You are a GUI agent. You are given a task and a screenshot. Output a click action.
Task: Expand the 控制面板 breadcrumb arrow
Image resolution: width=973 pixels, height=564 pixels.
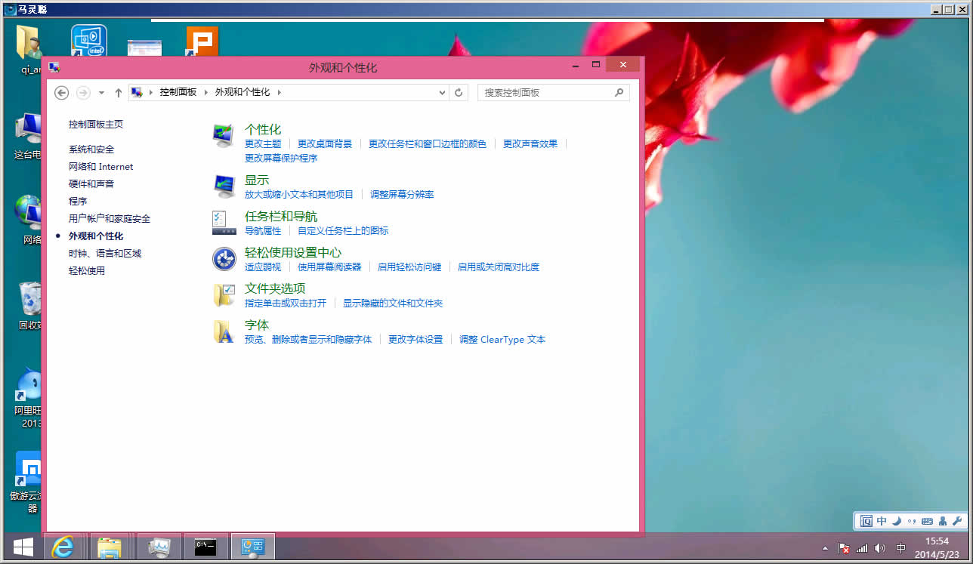coord(205,92)
